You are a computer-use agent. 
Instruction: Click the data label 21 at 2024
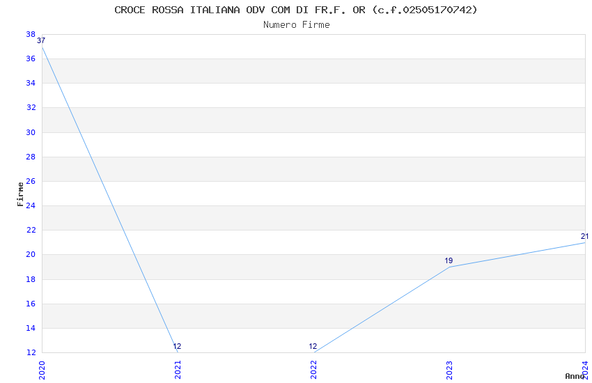click(x=584, y=236)
